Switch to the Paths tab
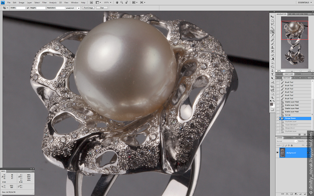The image size is (314, 196). [298, 138]
